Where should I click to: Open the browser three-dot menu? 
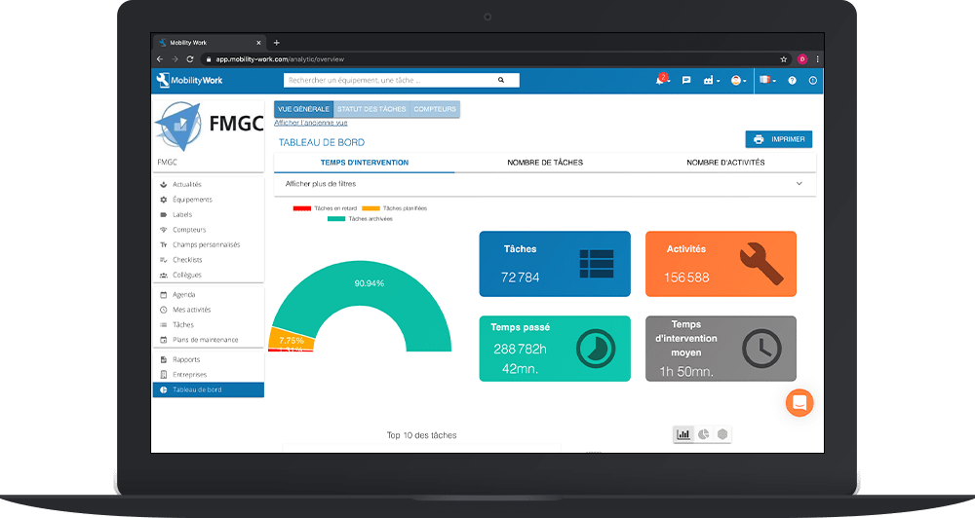818,59
